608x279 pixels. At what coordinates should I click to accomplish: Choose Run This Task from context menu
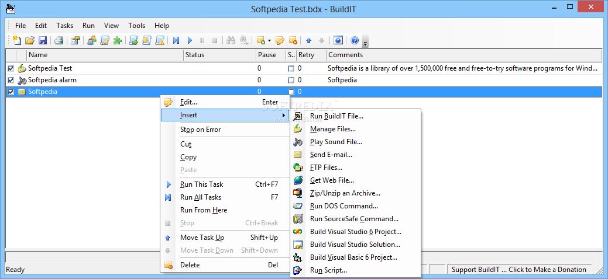[225, 184]
